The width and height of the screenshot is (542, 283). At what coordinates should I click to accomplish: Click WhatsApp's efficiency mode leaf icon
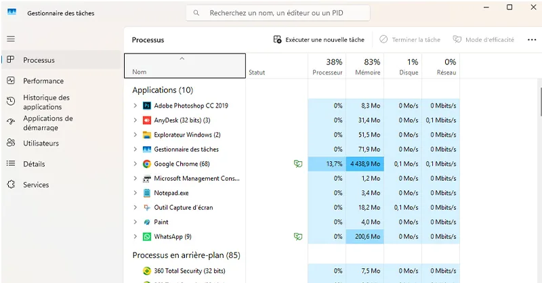(x=298, y=237)
